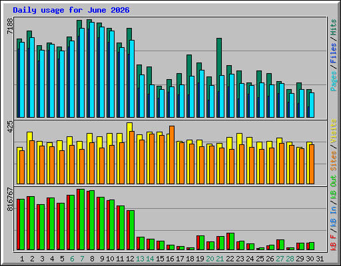Click the x-axis day label 22
The height and width of the screenshot is (266, 341).
point(230,259)
